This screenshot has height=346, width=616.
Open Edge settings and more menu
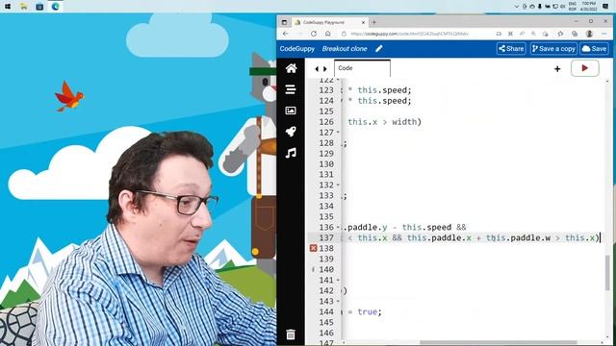point(603,34)
